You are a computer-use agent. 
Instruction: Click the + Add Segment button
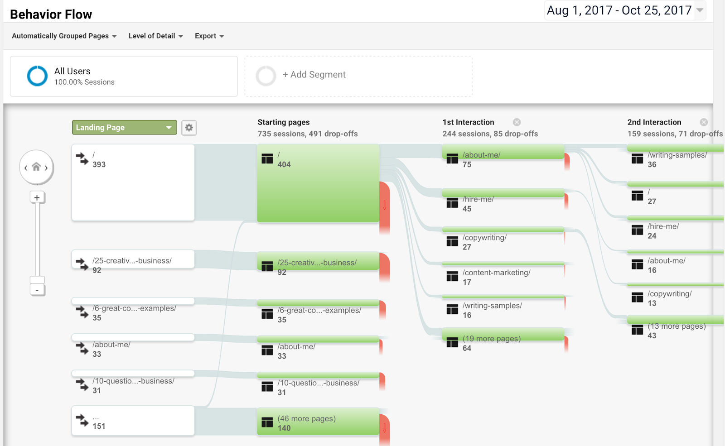(x=314, y=75)
